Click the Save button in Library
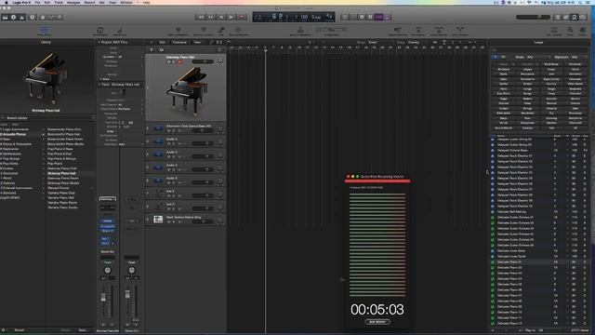 tap(83, 330)
